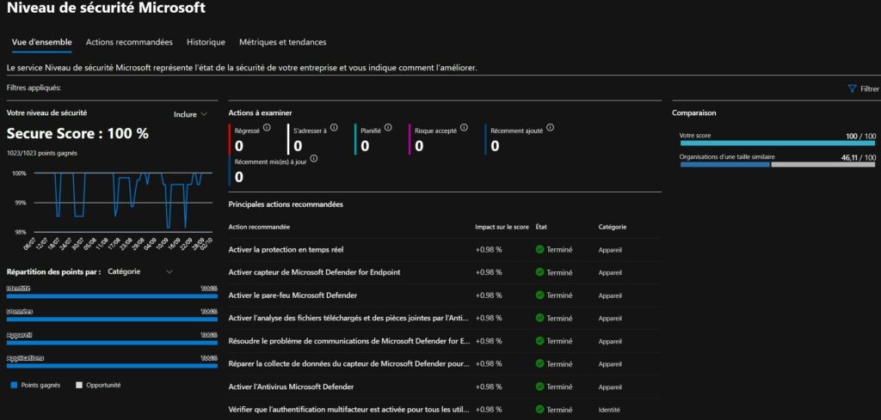Select the Vue d'ensemble tab
Image resolution: width=881 pixels, height=420 pixels.
point(41,42)
